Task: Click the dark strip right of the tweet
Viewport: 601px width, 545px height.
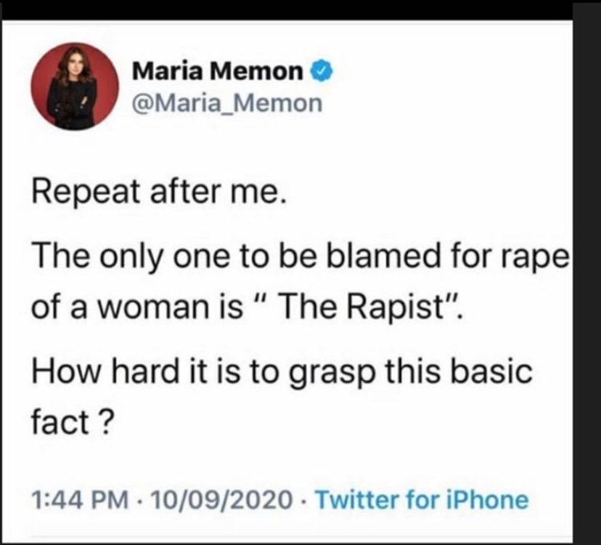Action: click(x=586, y=291)
